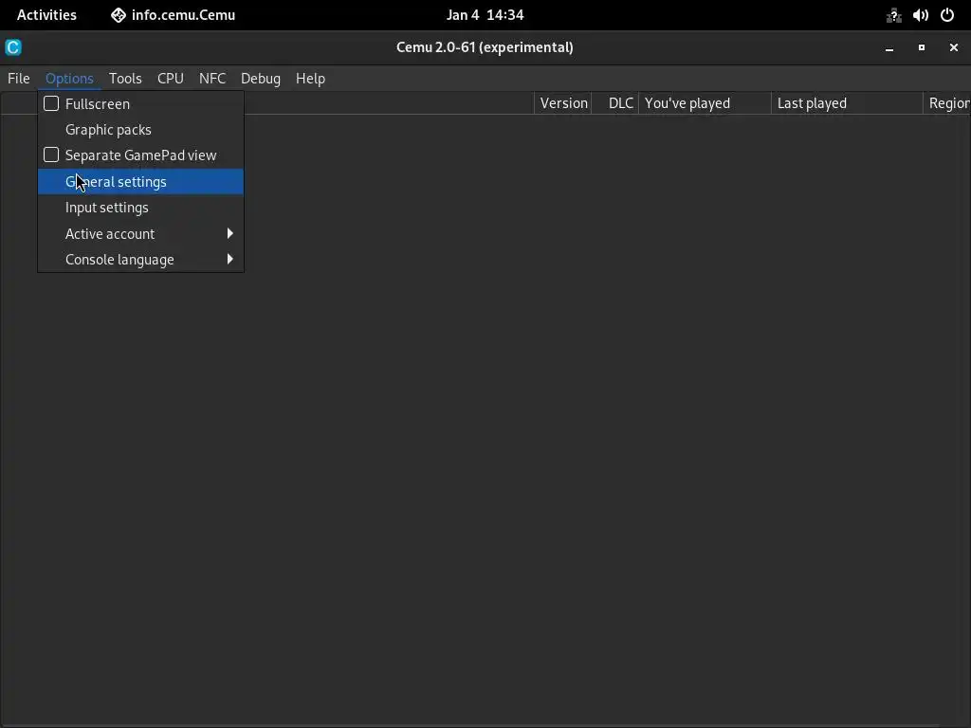Image resolution: width=971 pixels, height=728 pixels.
Task: Open the clock and calendar panel
Action: point(485,15)
